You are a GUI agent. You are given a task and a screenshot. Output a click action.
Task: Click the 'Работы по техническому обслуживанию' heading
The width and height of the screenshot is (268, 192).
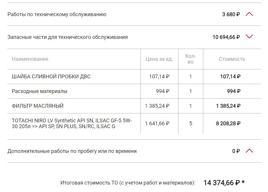pos(57,14)
